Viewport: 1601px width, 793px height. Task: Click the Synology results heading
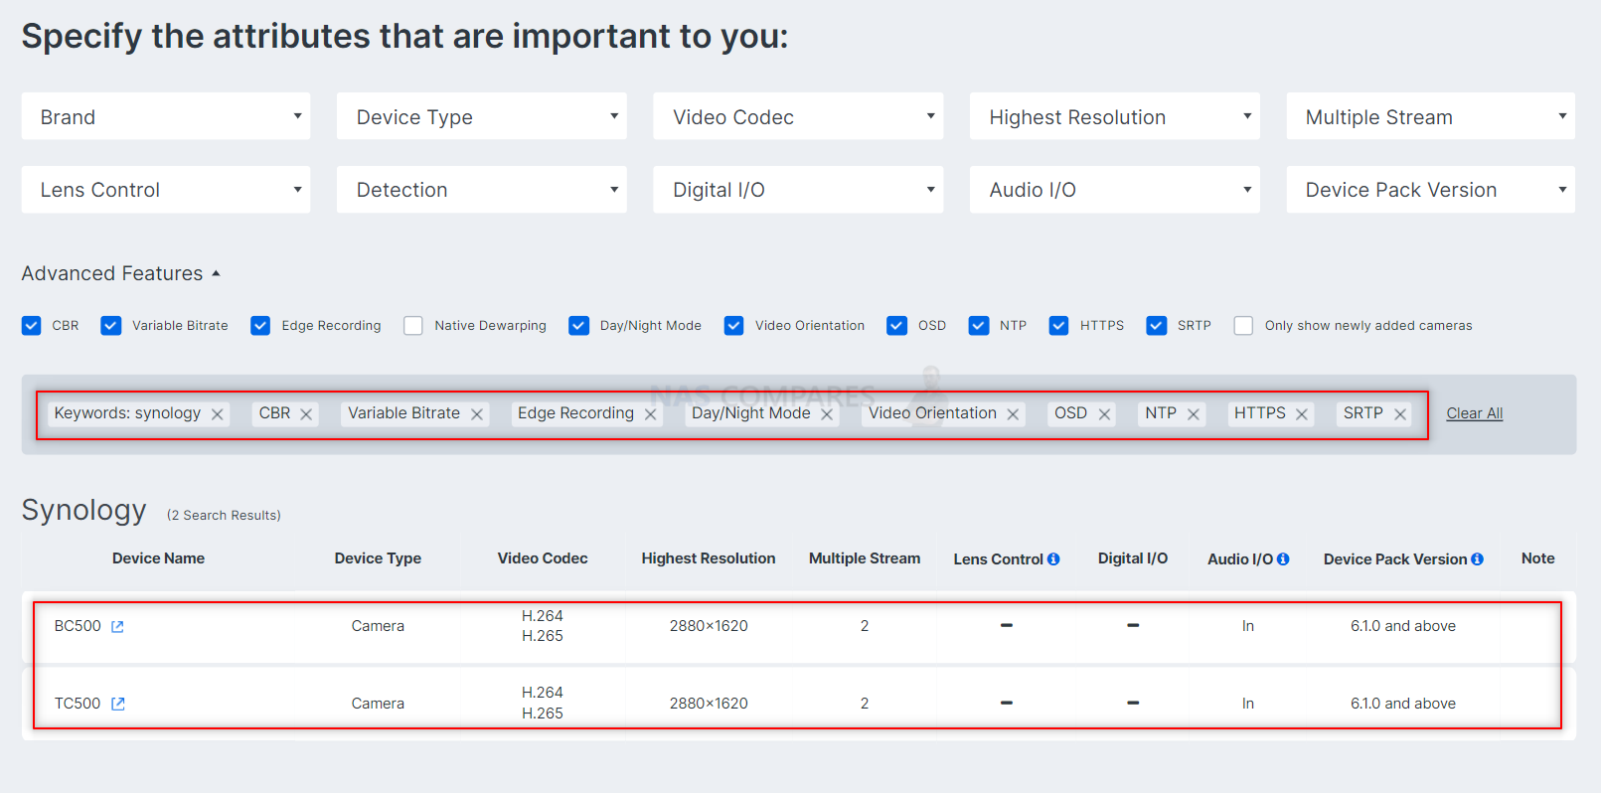(84, 511)
